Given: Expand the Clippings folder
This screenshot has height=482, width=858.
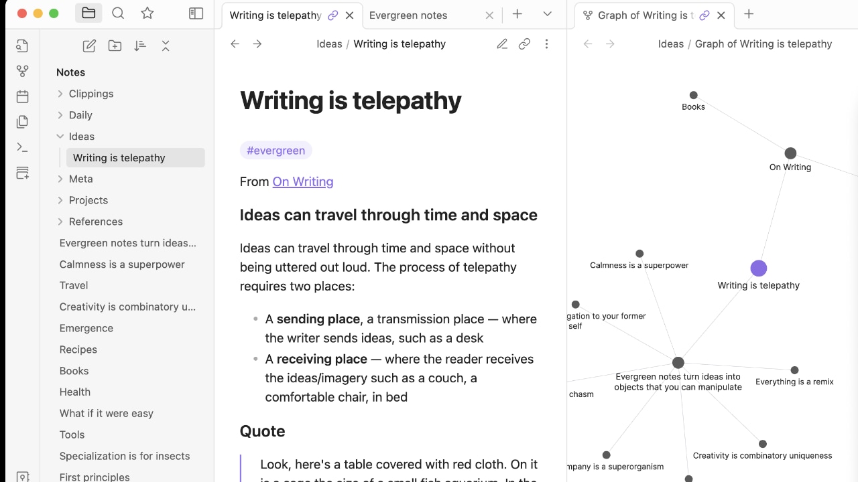Looking at the screenshot, I should point(60,94).
